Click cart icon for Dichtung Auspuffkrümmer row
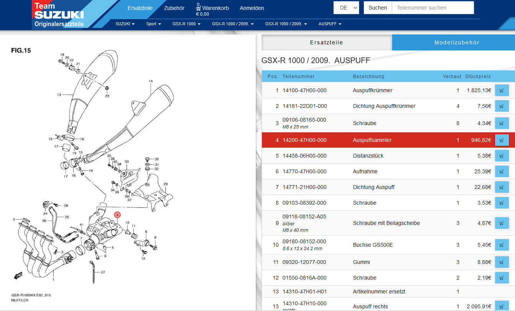 pos(502,106)
